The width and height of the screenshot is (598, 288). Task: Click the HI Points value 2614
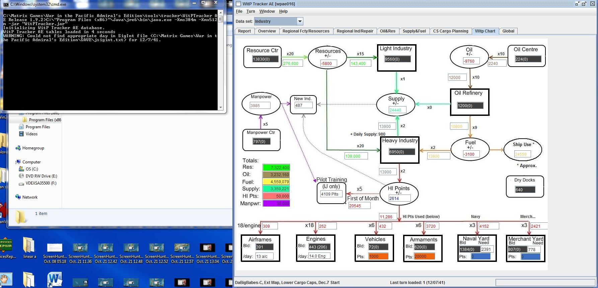pyautogui.click(x=399, y=199)
